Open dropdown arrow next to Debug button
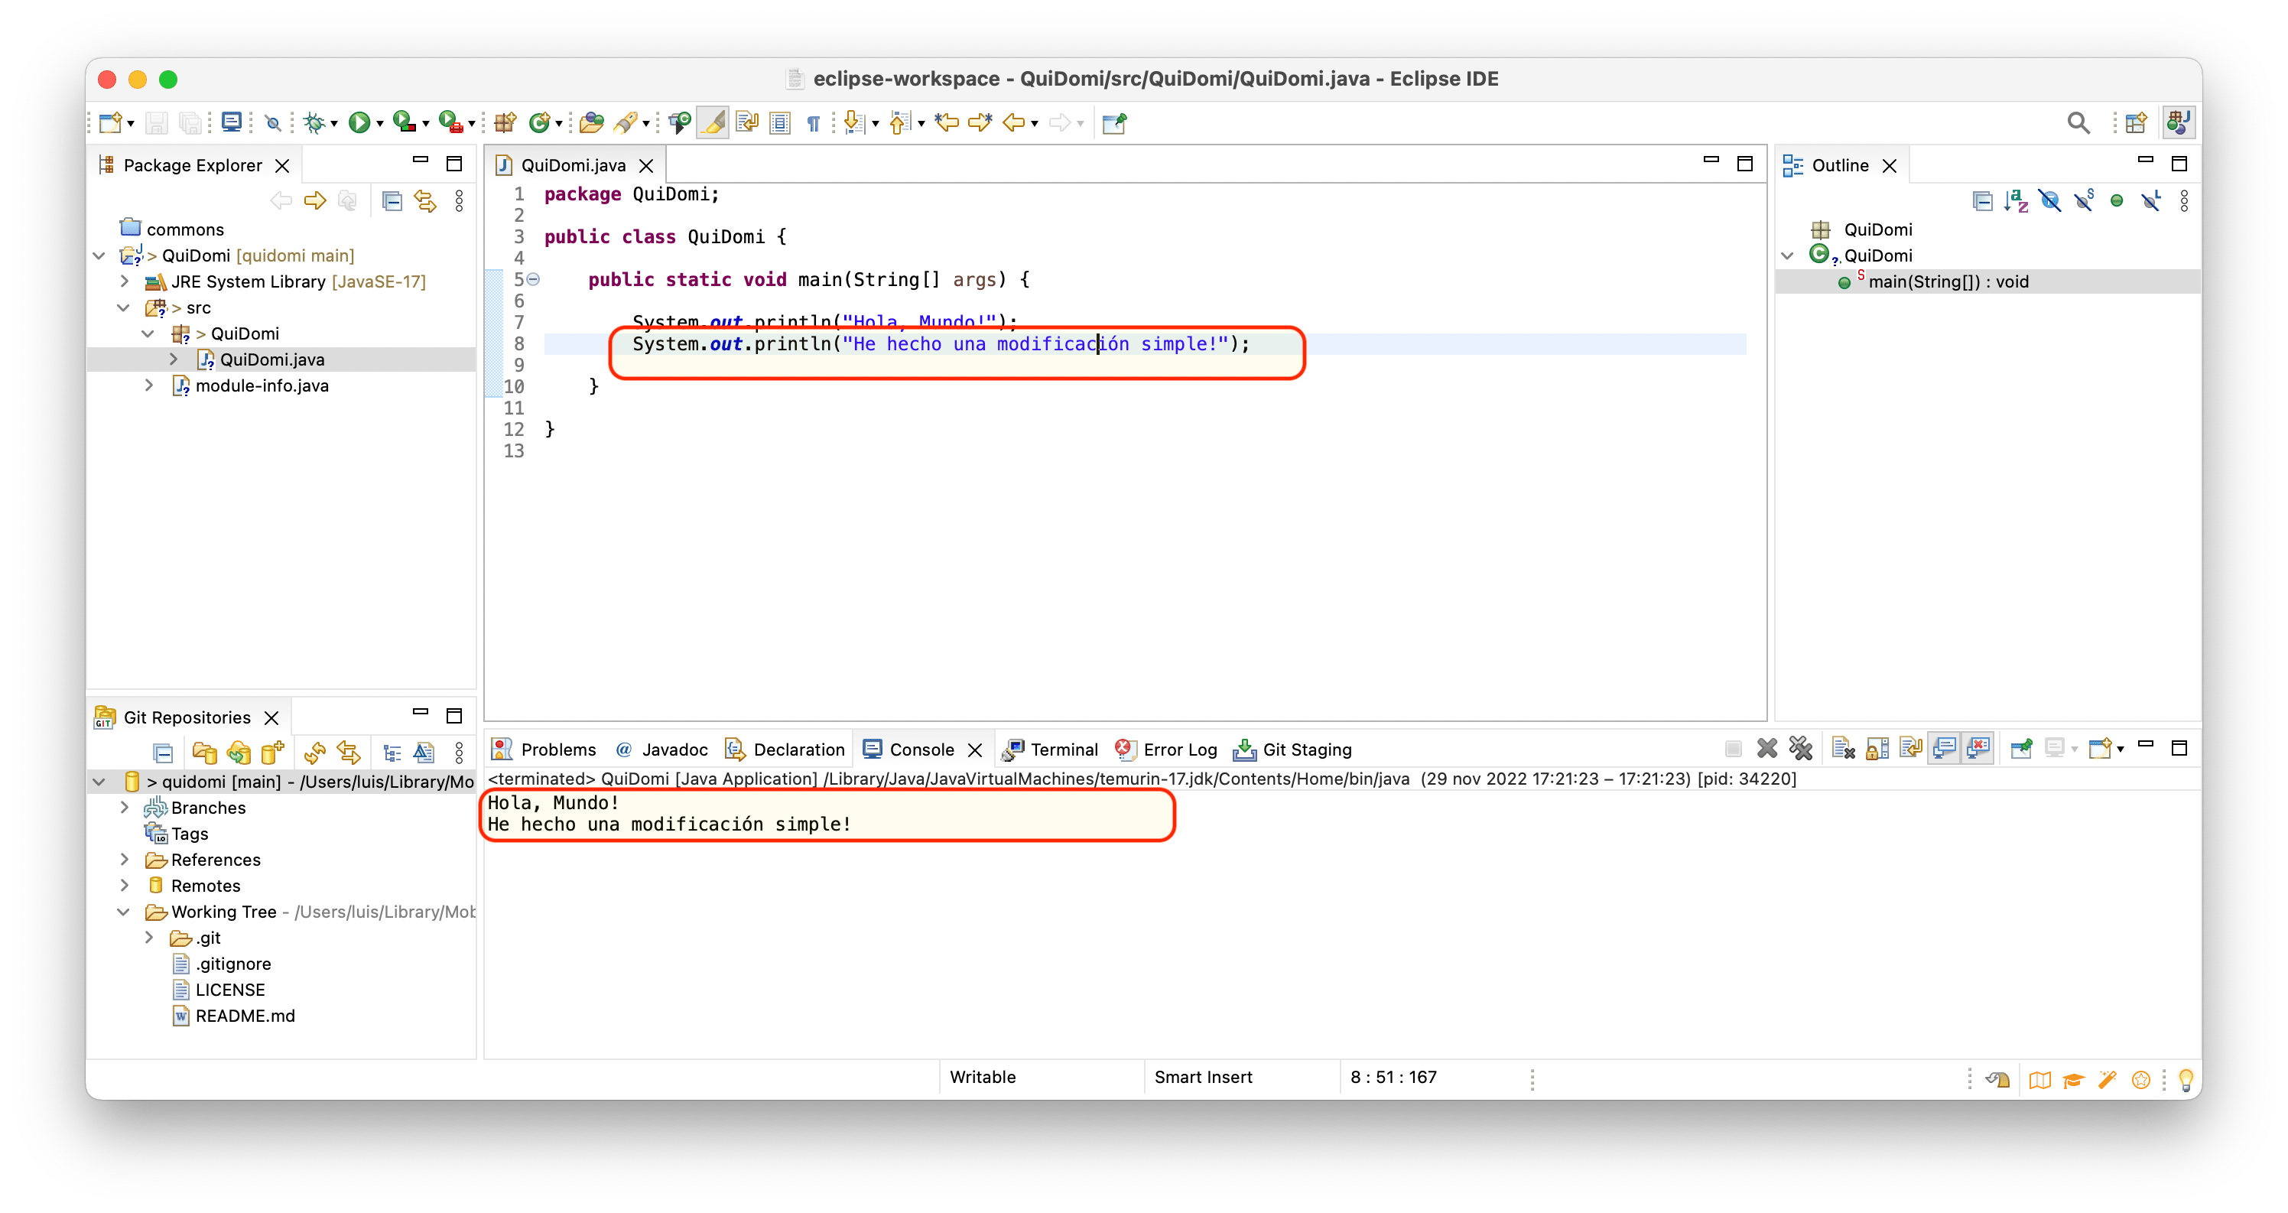The image size is (2288, 1213). pos(334,125)
